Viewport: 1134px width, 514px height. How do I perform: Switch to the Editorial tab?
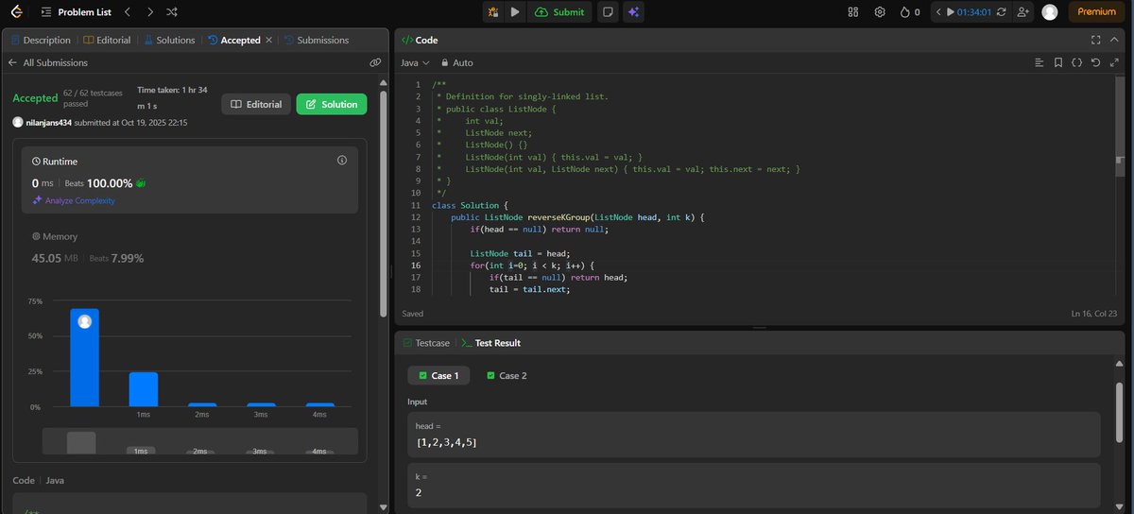tap(107, 40)
